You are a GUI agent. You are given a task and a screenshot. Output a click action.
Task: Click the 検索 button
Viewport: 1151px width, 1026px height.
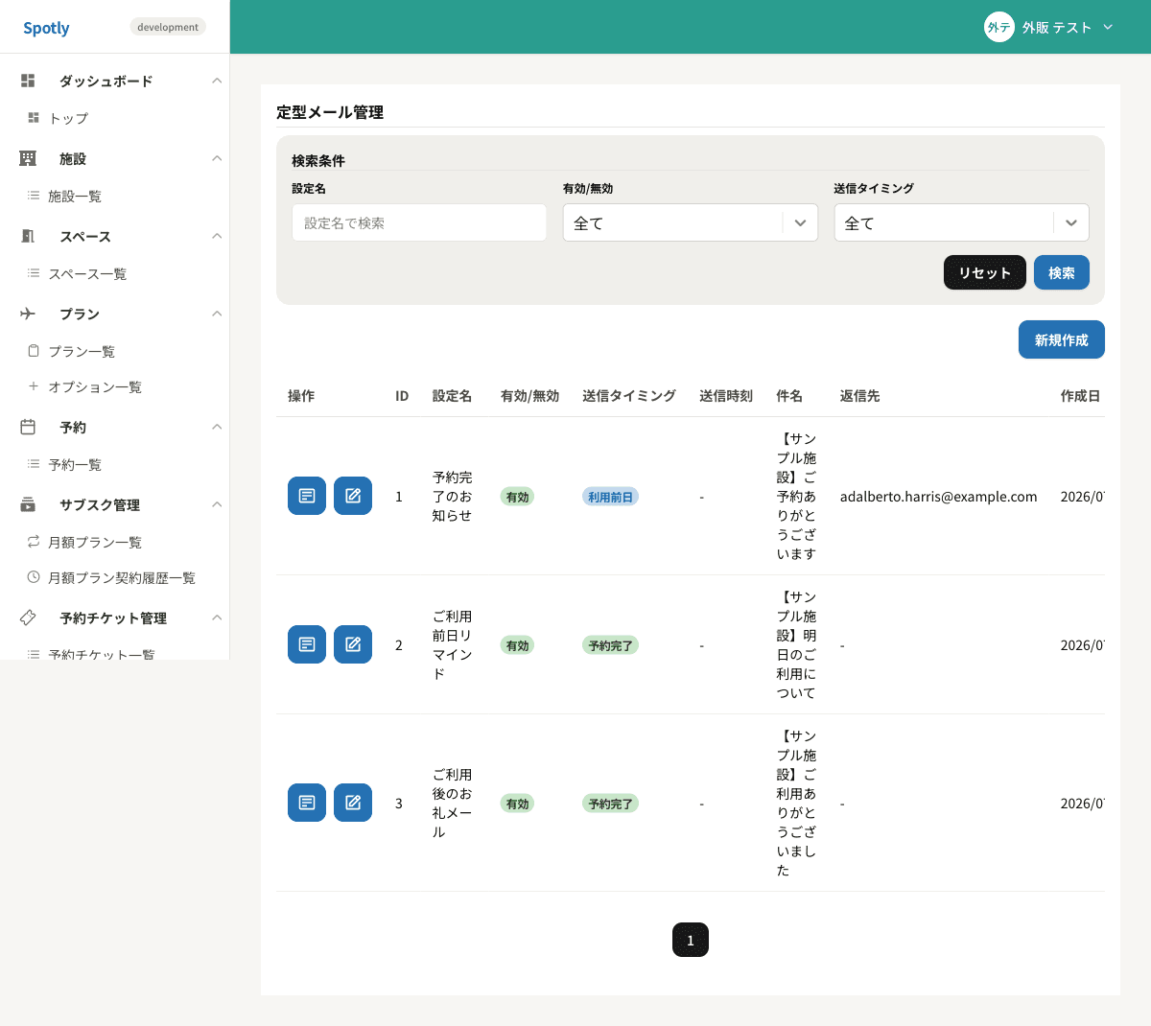coord(1062,272)
